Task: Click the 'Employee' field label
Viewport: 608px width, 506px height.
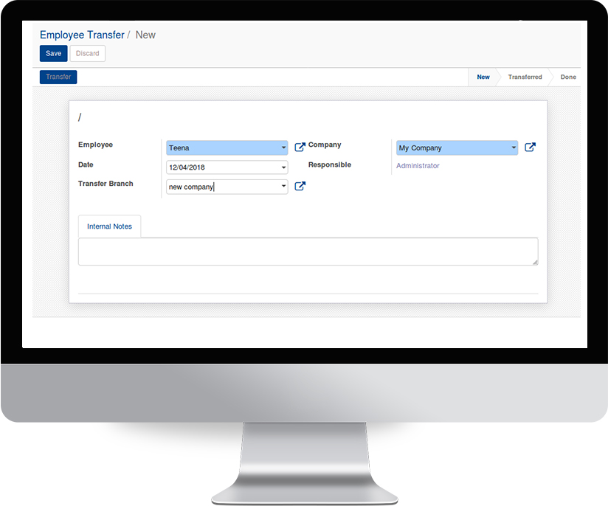Action: [95, 145]
